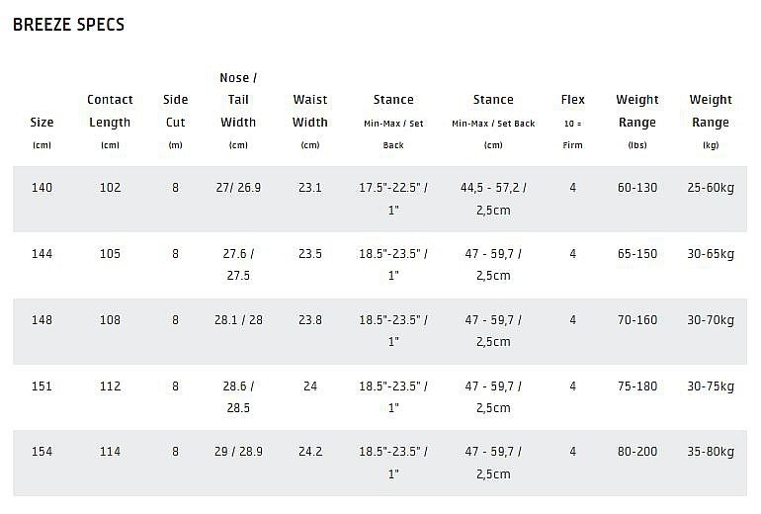Image resolution: width=761 pixels, height=514 pixels.
Task: Select the Side Cut column header
Action: point(175,122)
